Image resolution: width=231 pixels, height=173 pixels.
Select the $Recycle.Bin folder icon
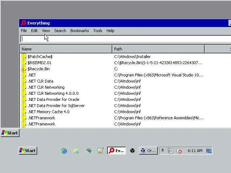[24, 69]
